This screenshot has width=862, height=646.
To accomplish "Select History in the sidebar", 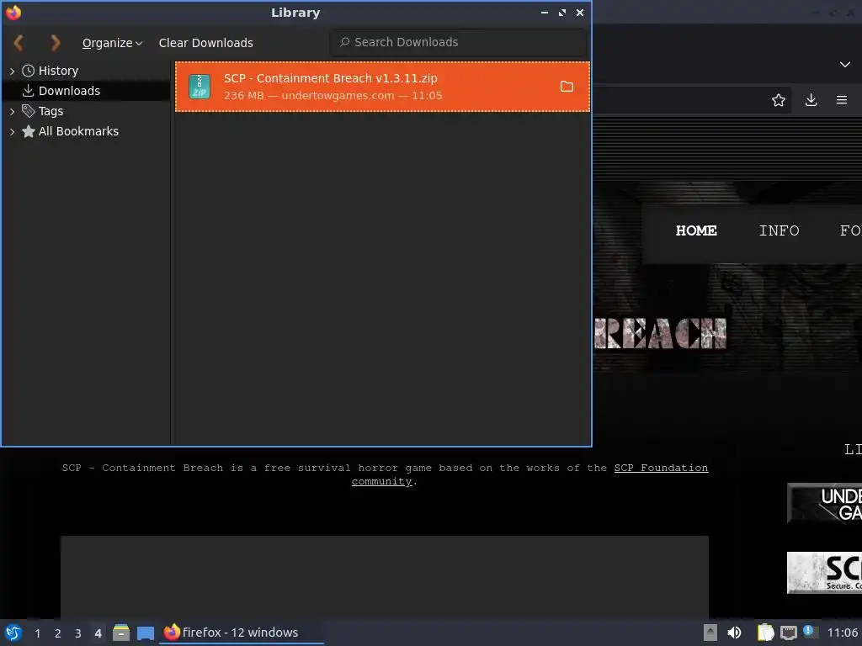I will [x=58, y=71].
